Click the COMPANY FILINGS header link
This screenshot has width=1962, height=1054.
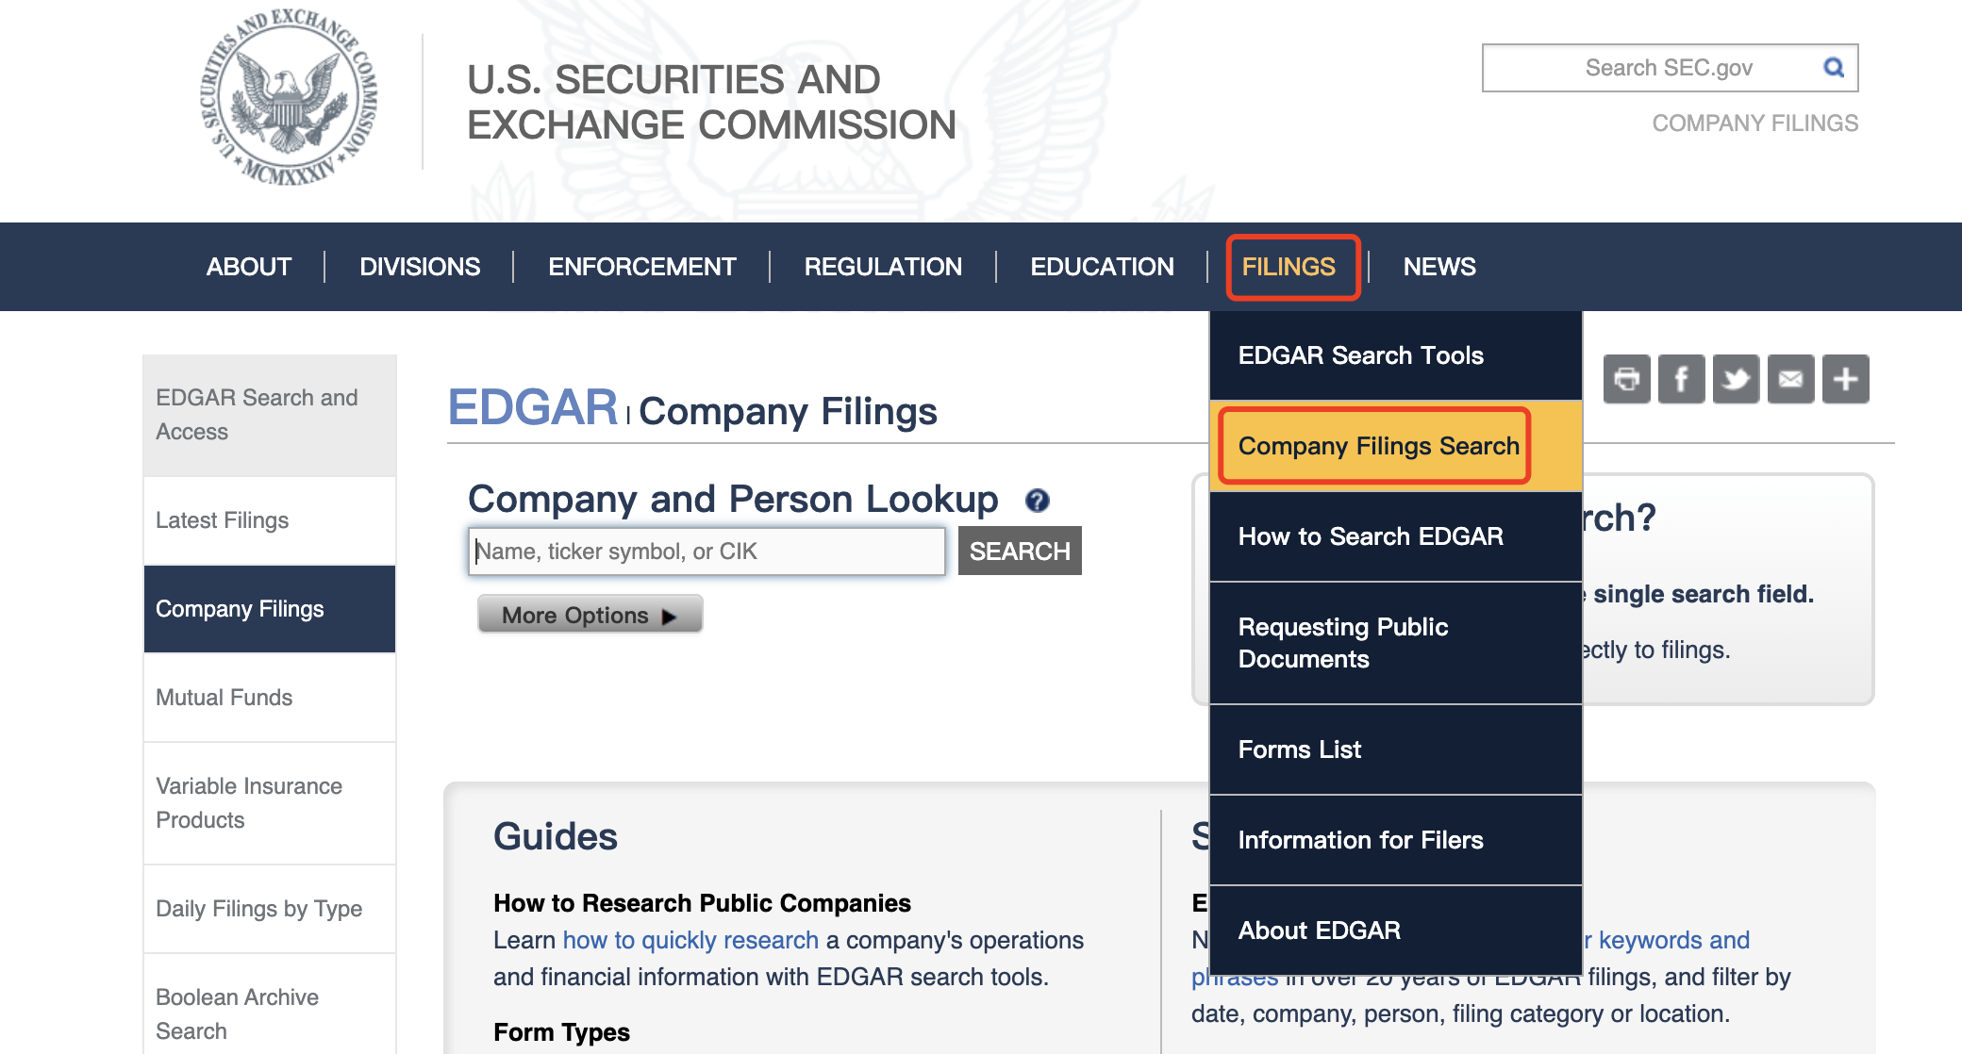(x=1754, y=124)
